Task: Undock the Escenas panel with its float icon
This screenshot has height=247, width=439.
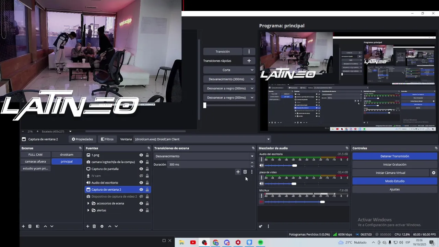Action: 80,148
